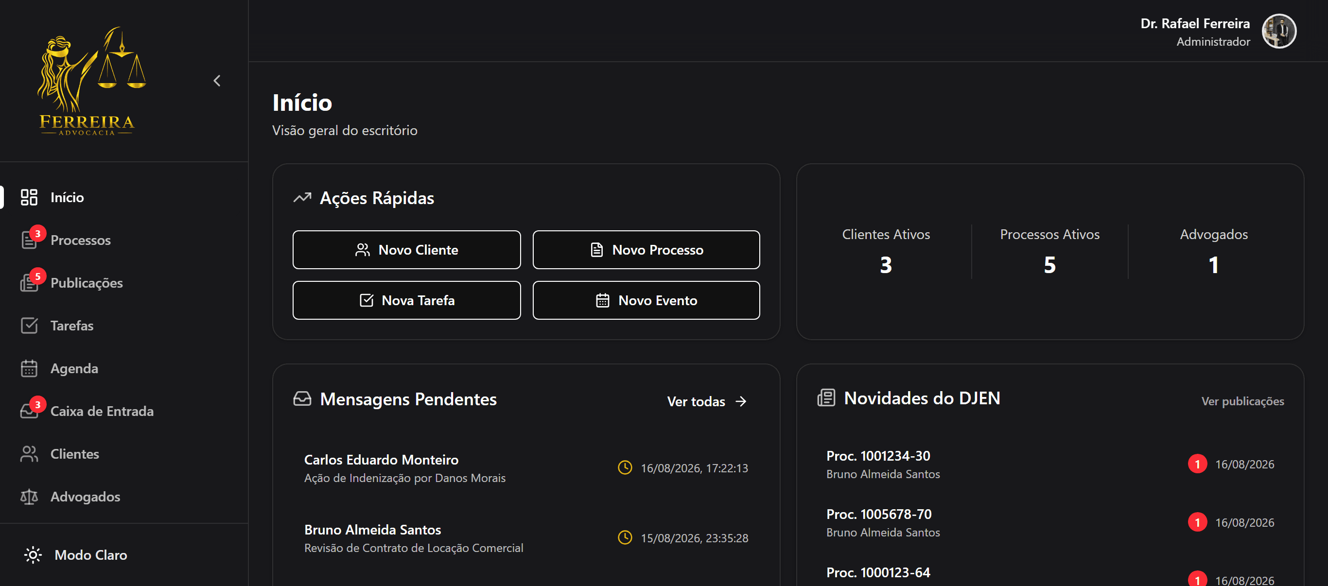This screenshot has width=1328, height=586.
Task: Click the Processos document icon
Action: [x=29, y=241]
